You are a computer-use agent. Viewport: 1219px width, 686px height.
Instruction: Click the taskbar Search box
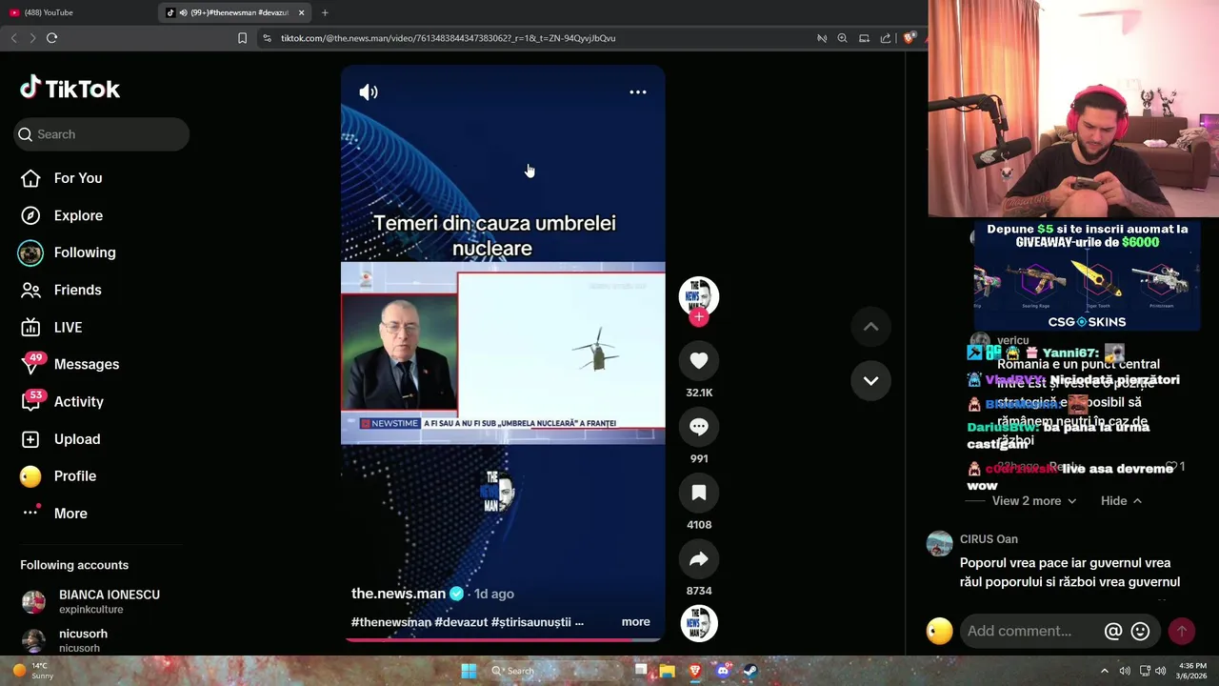(x=554, y=671)
